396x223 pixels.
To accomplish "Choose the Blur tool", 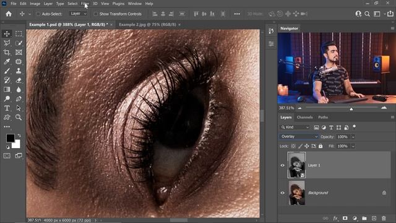I will click(x=19, y=89).
